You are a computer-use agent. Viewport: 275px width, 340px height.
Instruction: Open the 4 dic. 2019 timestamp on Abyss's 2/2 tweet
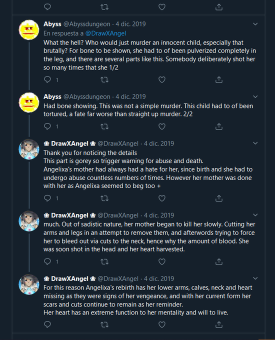coord(130,96)
